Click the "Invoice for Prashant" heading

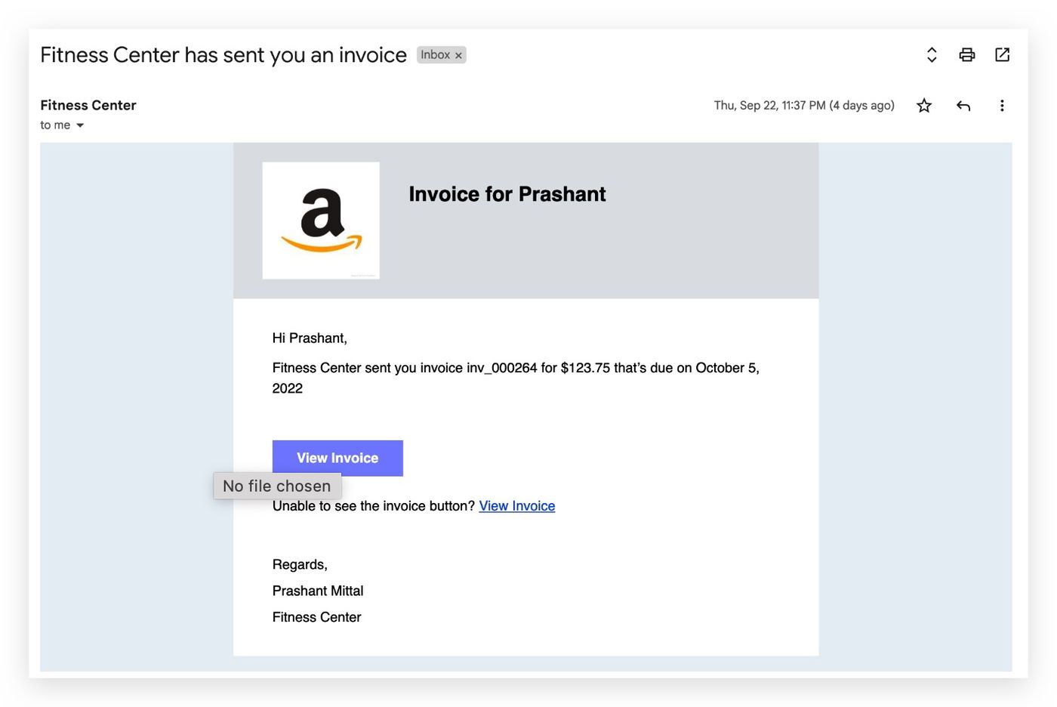tap(507, 194)
